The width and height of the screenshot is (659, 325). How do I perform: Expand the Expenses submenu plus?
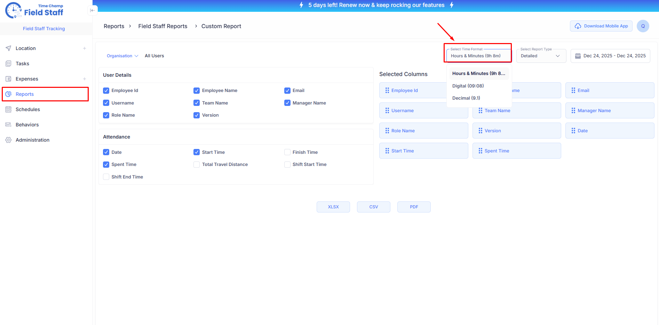(85, 79)
